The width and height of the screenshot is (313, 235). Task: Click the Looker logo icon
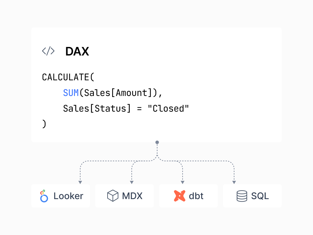pyautogui.click(x=44, y=196)
